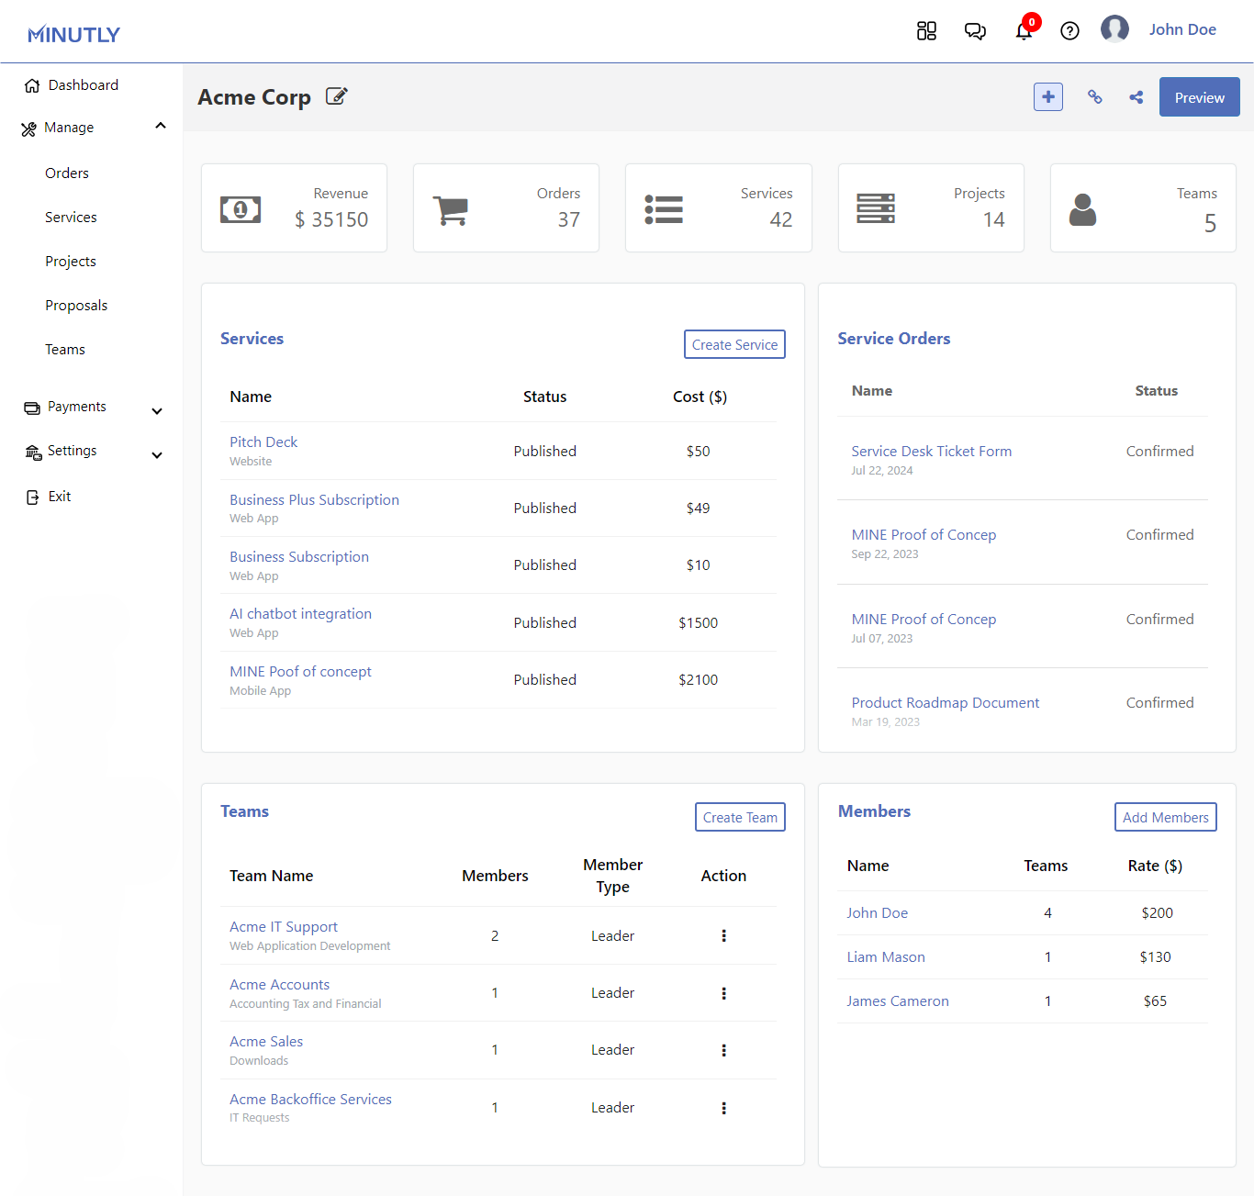1254x1196 pixels.
Task: Click the Settings icon in sidebar
Action: (33, 452)
